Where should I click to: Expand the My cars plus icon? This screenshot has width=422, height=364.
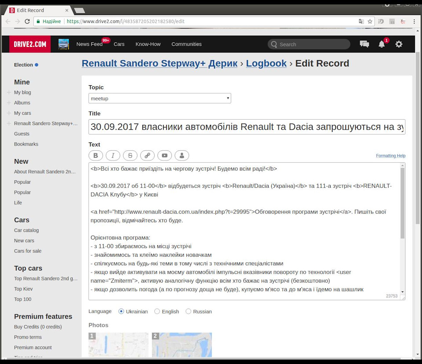[x=9, y=113]
